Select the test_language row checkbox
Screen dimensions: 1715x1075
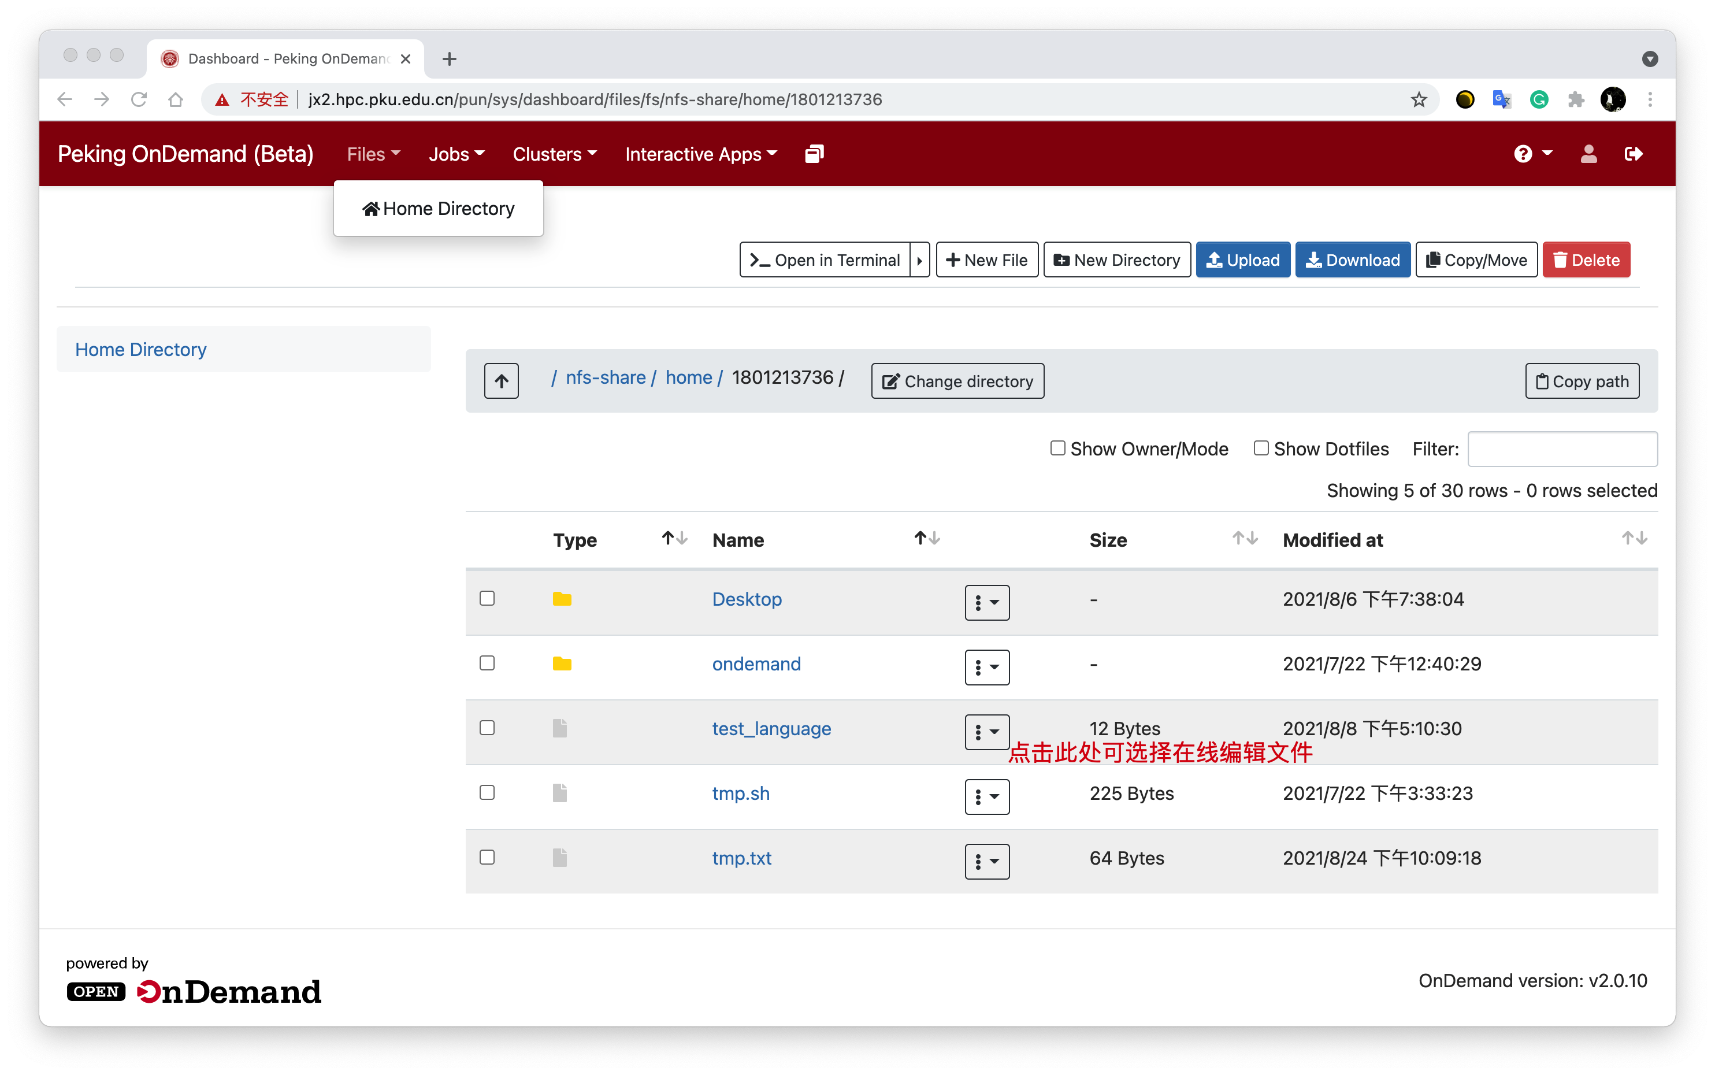pos(487,727)
